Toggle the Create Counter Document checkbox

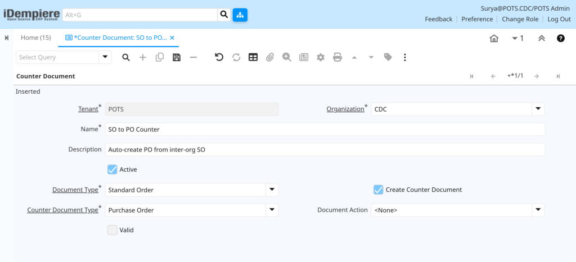(379, 190)
